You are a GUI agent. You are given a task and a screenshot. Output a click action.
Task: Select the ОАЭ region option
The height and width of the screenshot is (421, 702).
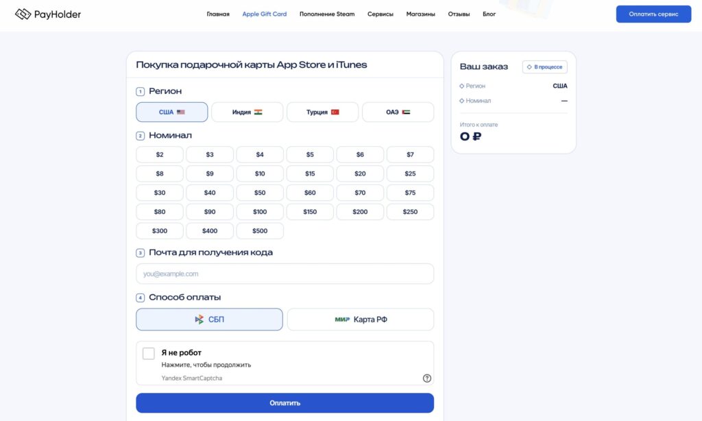point(398,112)
